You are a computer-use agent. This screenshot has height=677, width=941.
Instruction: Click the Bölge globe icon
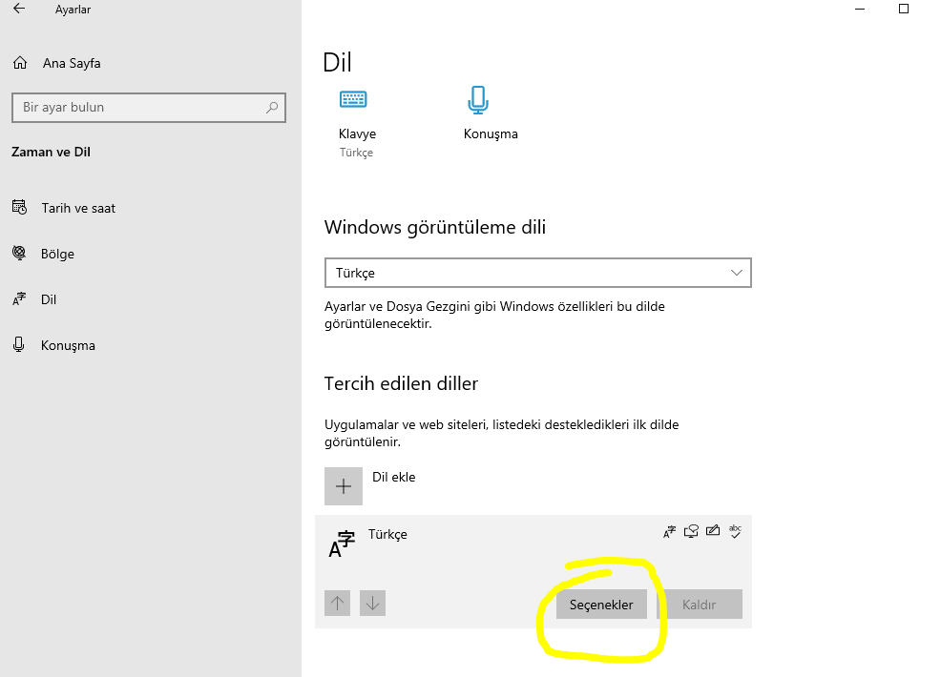click(19, 253)
